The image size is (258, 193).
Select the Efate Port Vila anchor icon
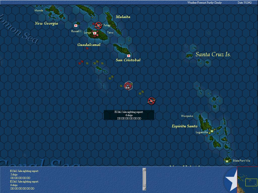[x=224, y=159]
